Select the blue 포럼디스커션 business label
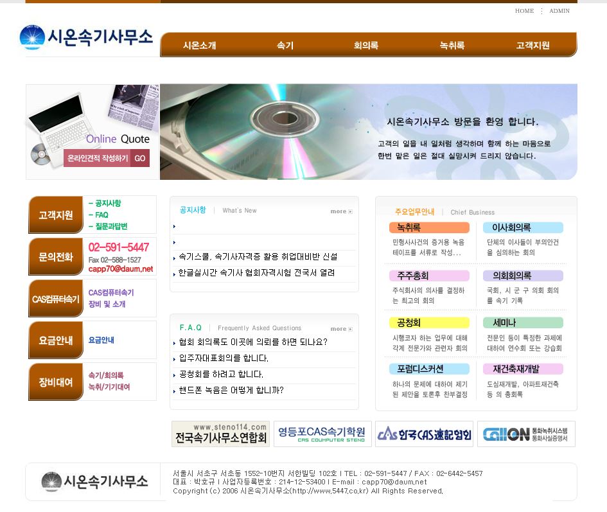 429,369
